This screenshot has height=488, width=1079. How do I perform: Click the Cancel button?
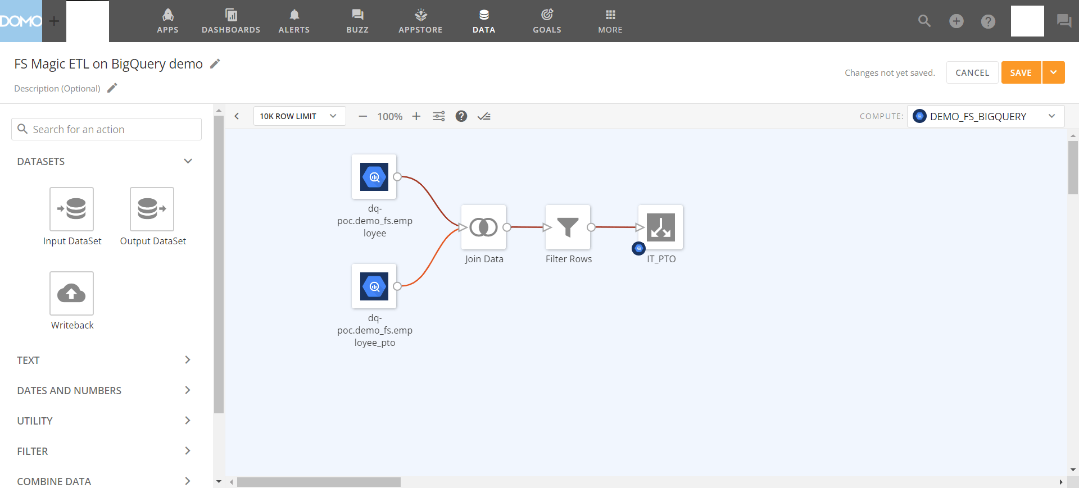(972, 72)
